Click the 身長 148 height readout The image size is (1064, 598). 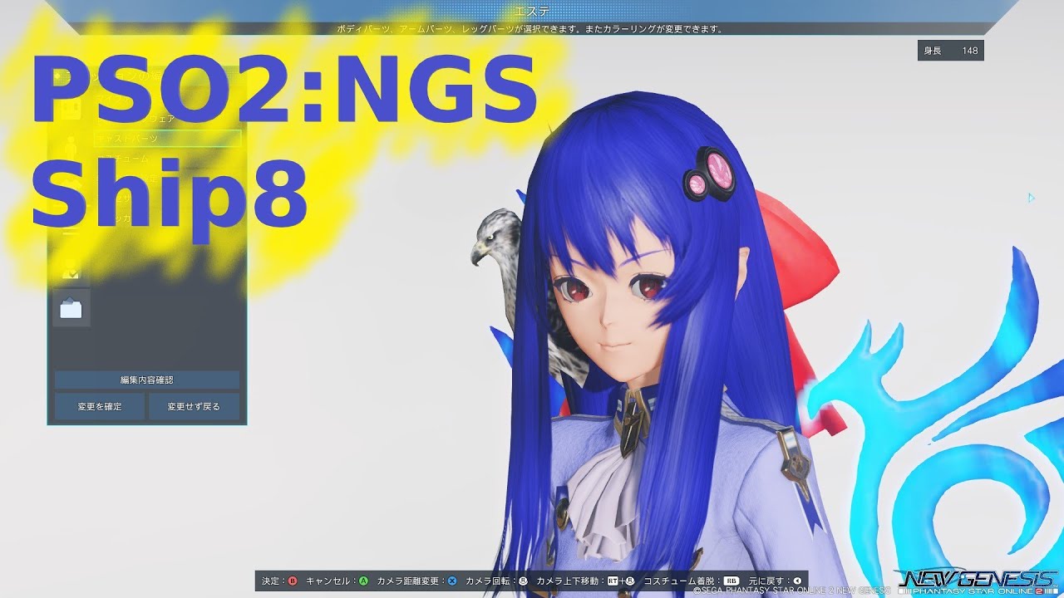(x=951, y=51)
